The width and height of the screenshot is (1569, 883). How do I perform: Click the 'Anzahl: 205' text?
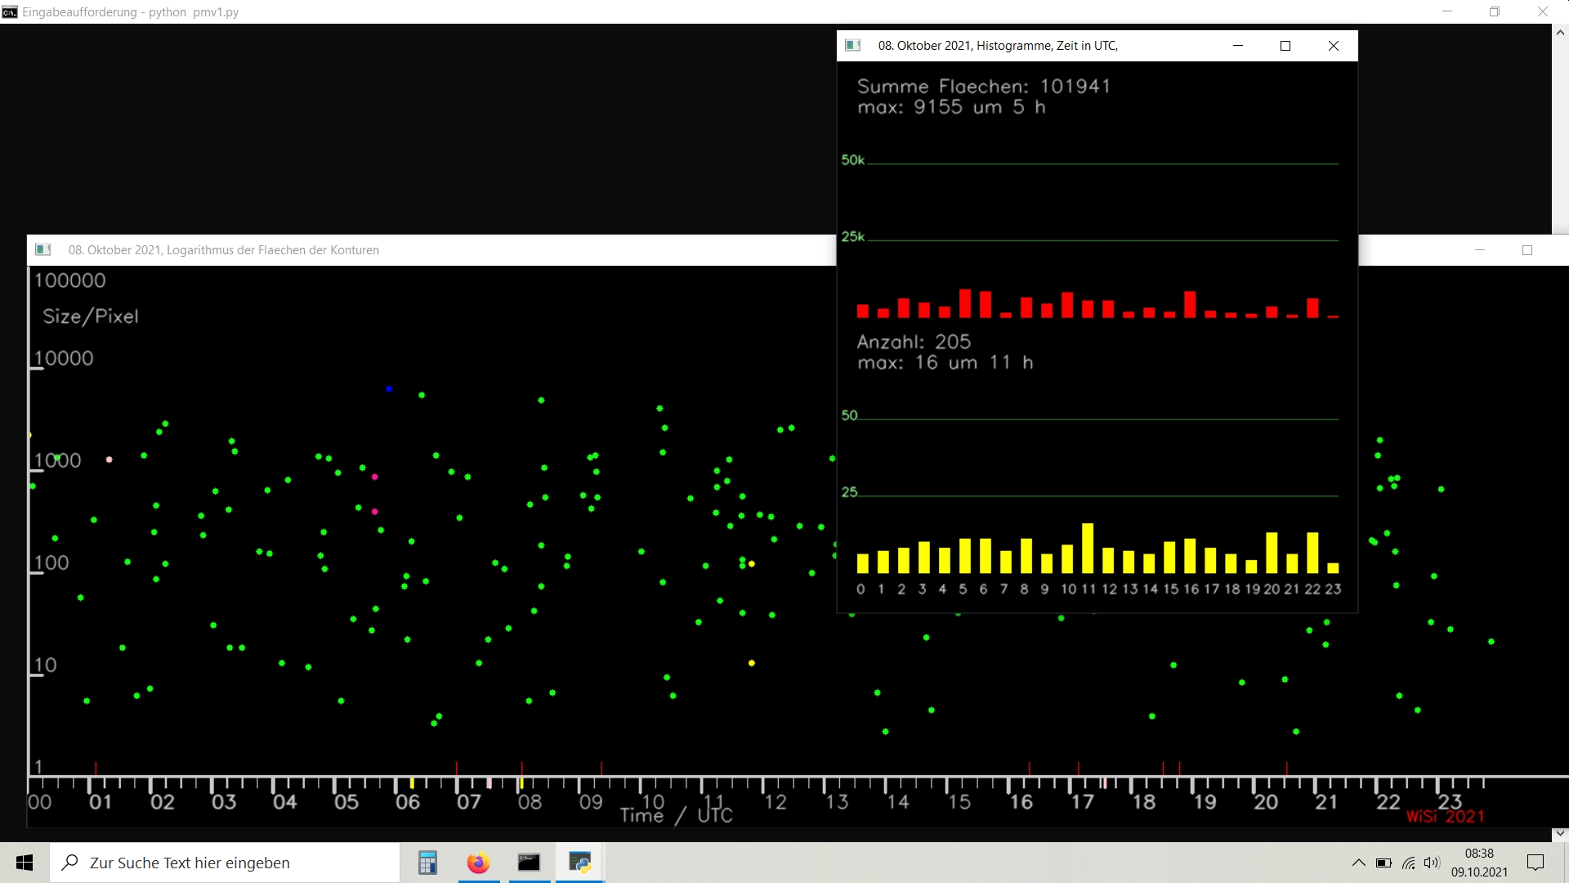[x=914, y=342]
